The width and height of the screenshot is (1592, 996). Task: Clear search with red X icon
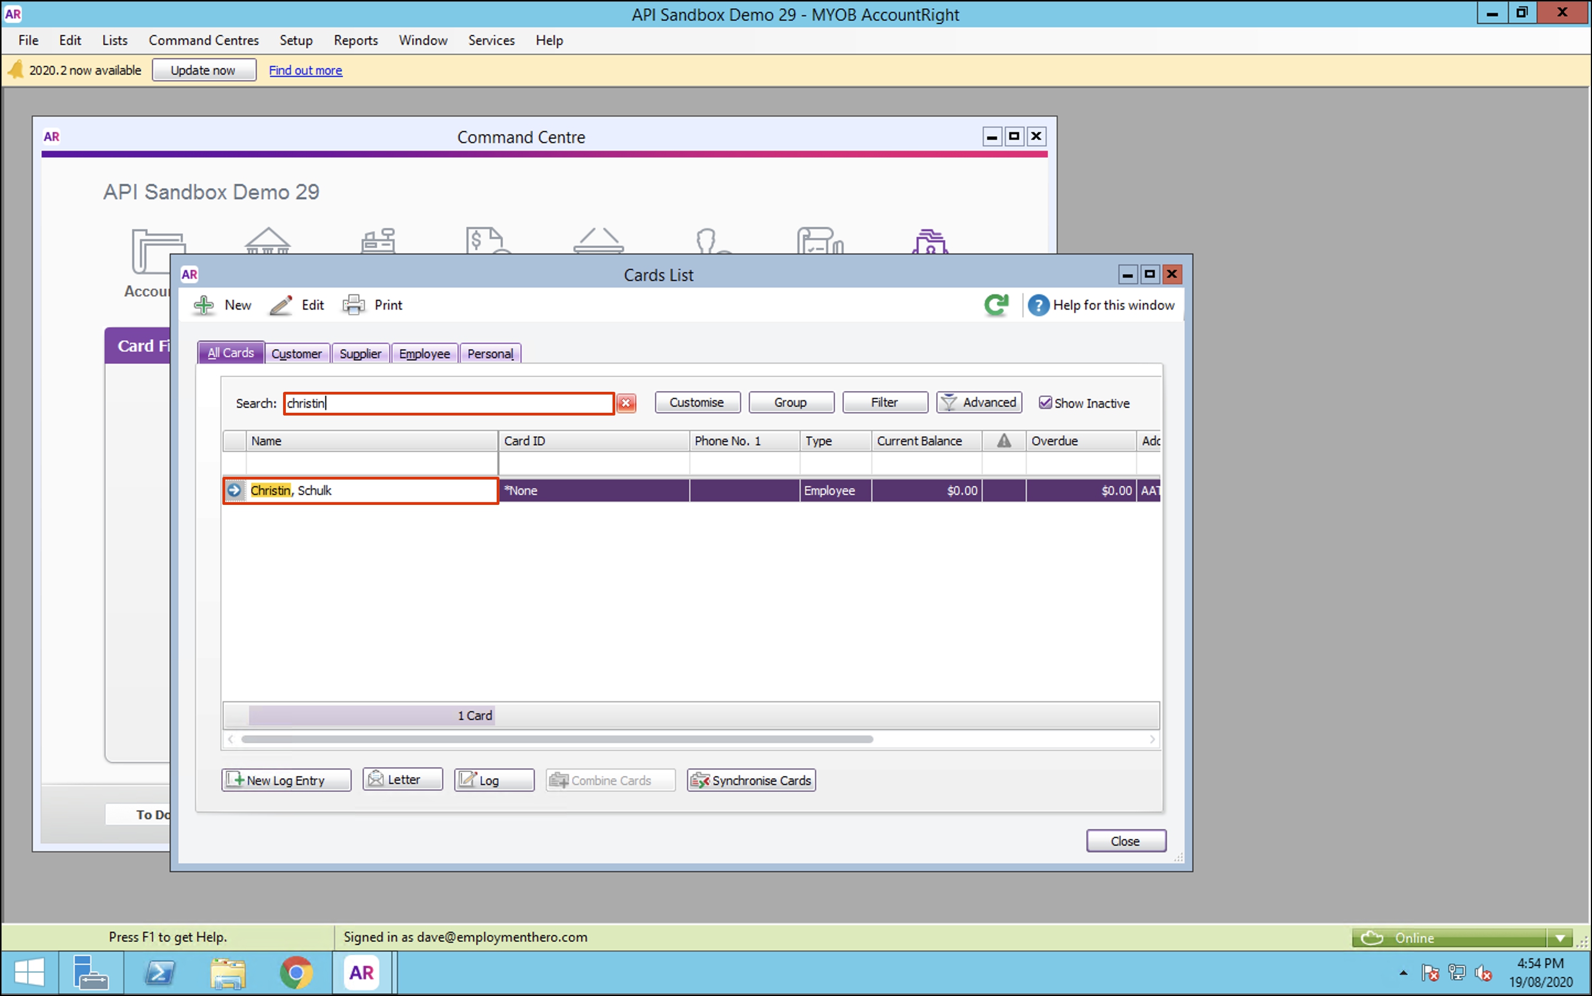click(626, 403)
